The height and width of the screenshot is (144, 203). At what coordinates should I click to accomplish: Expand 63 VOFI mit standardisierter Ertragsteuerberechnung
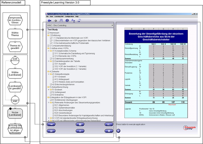(x=49, y=118)
